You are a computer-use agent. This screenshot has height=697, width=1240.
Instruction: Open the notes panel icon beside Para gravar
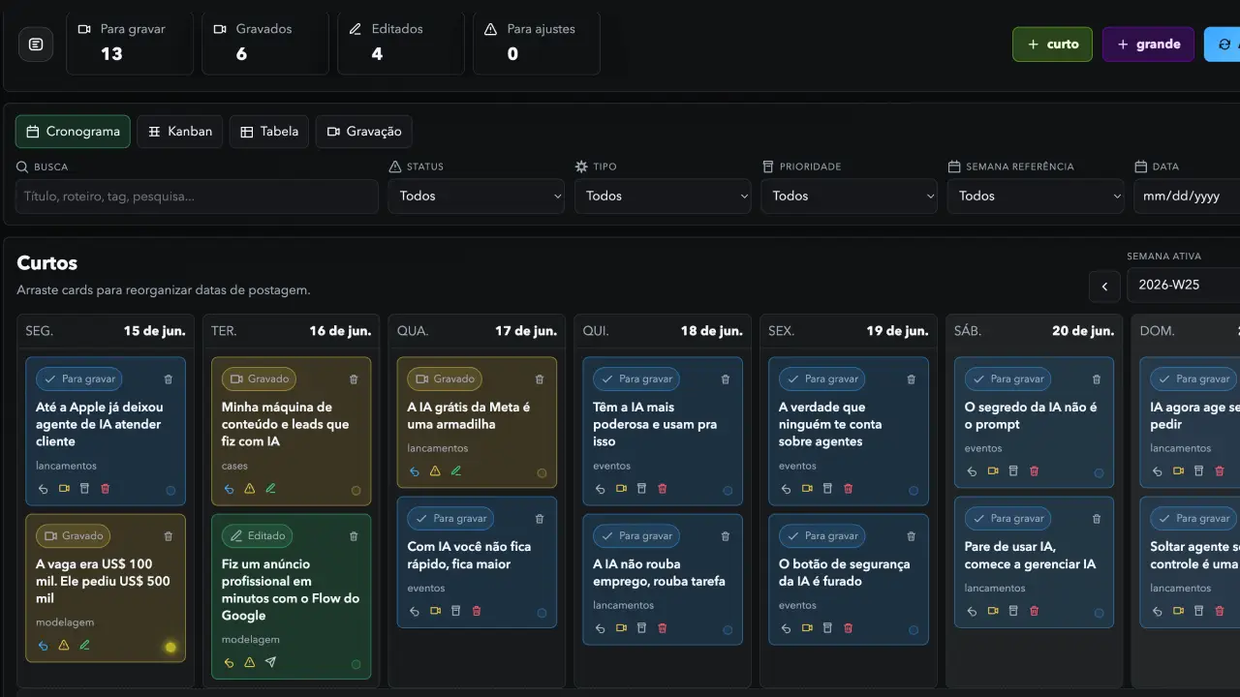36,45
